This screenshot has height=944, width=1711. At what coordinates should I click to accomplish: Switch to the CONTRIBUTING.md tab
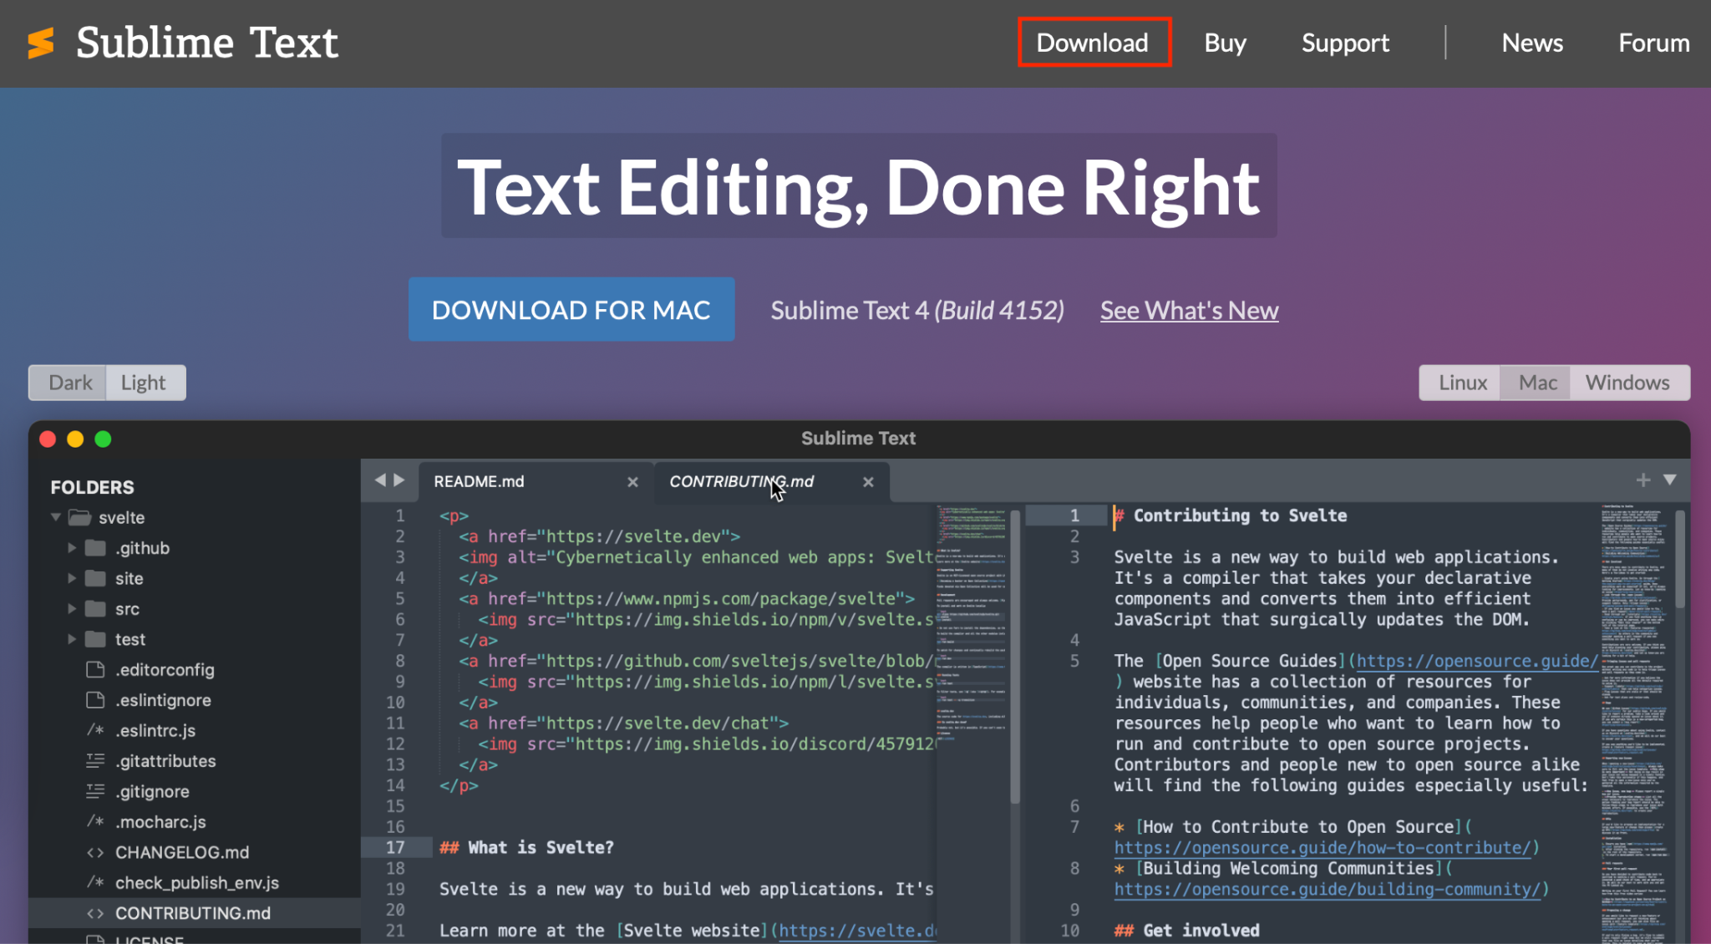pos(770,482)
